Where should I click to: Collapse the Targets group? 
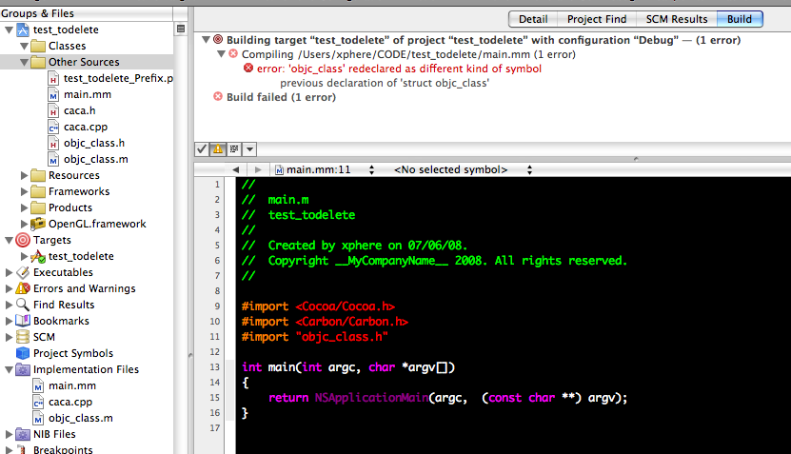pyautogui.click(x=9, y=240)
